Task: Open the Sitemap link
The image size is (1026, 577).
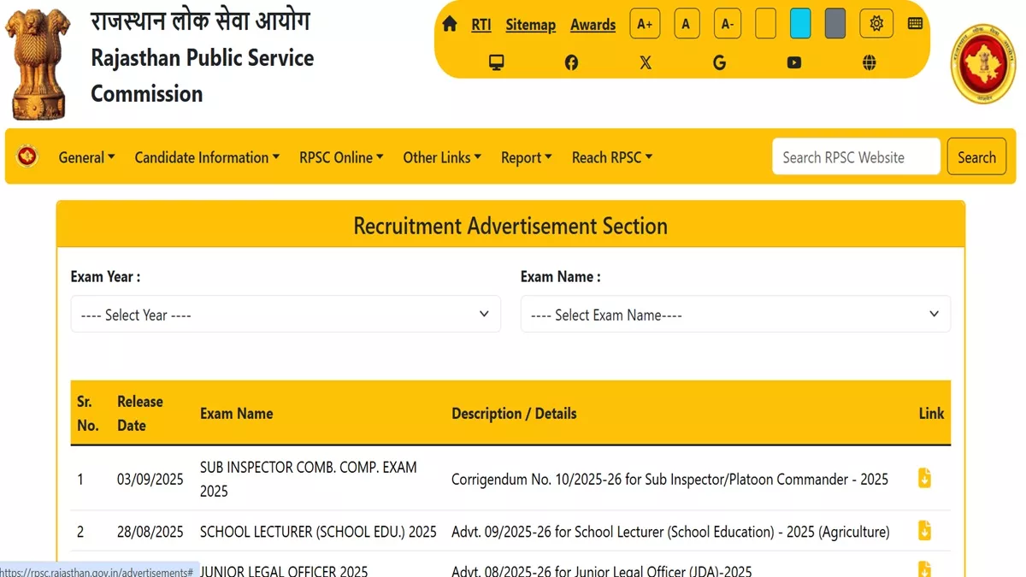Action: point(531,25)
